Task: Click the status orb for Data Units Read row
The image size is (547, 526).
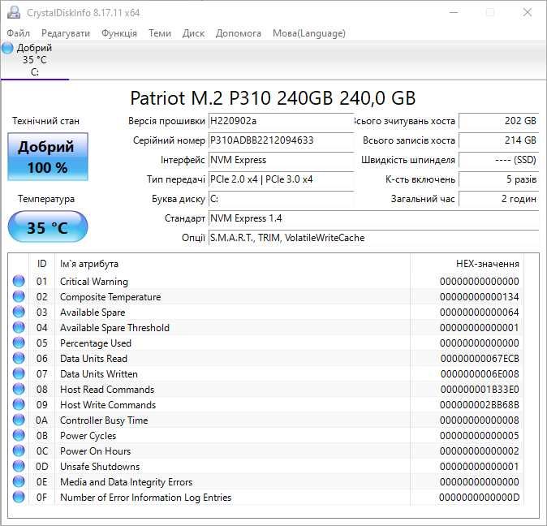Action: click(x=19, y=358)
